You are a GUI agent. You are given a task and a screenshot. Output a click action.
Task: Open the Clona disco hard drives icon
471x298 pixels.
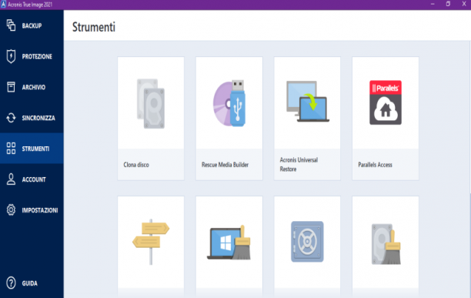pos(151,104)
